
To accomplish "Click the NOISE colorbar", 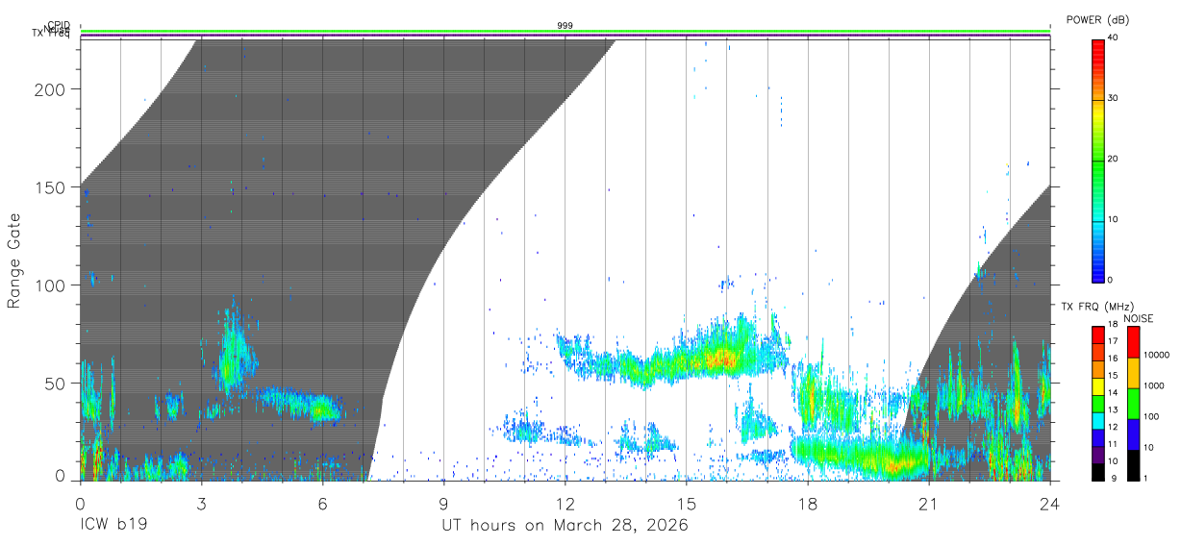I will (x=1134, y=404).
